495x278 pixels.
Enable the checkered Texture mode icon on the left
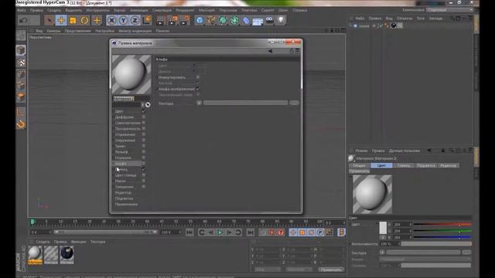(x=21, y=63)
